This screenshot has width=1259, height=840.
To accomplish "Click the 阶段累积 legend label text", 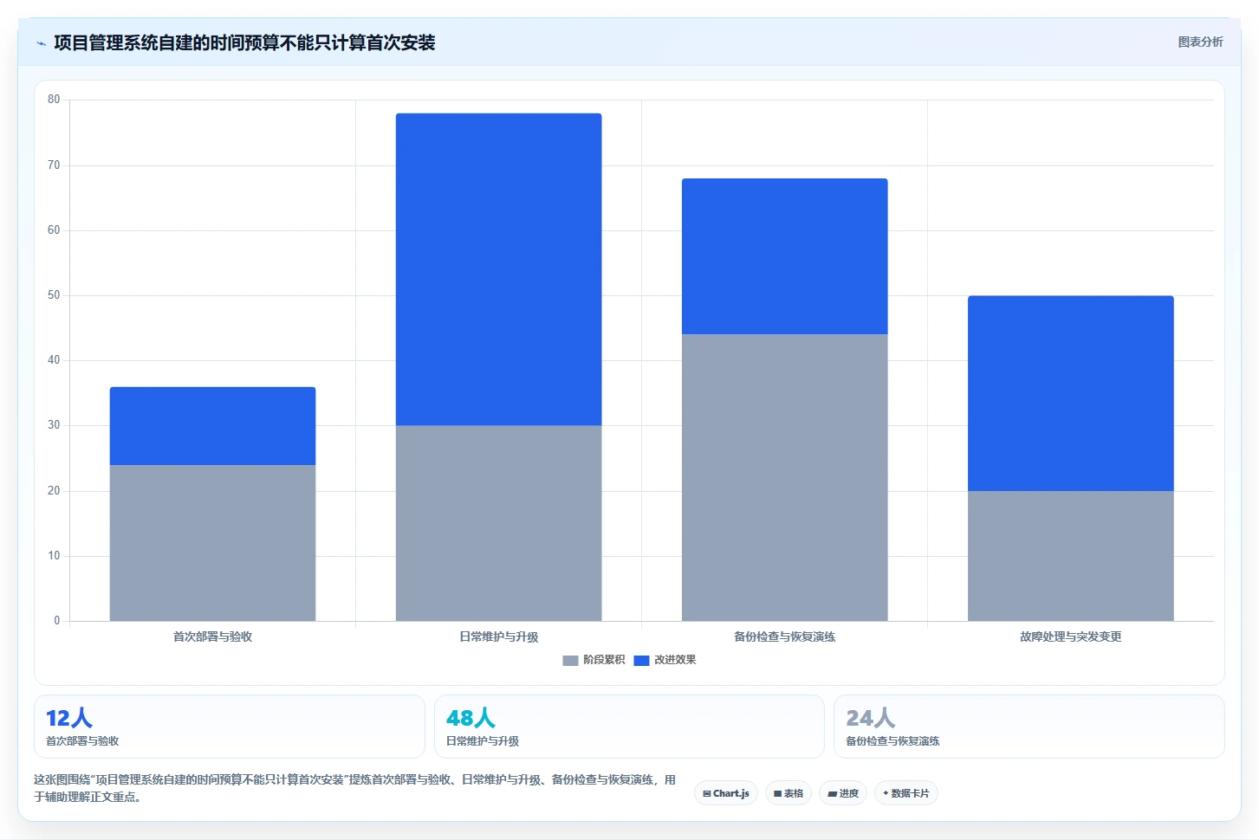I will click(604, 660).
